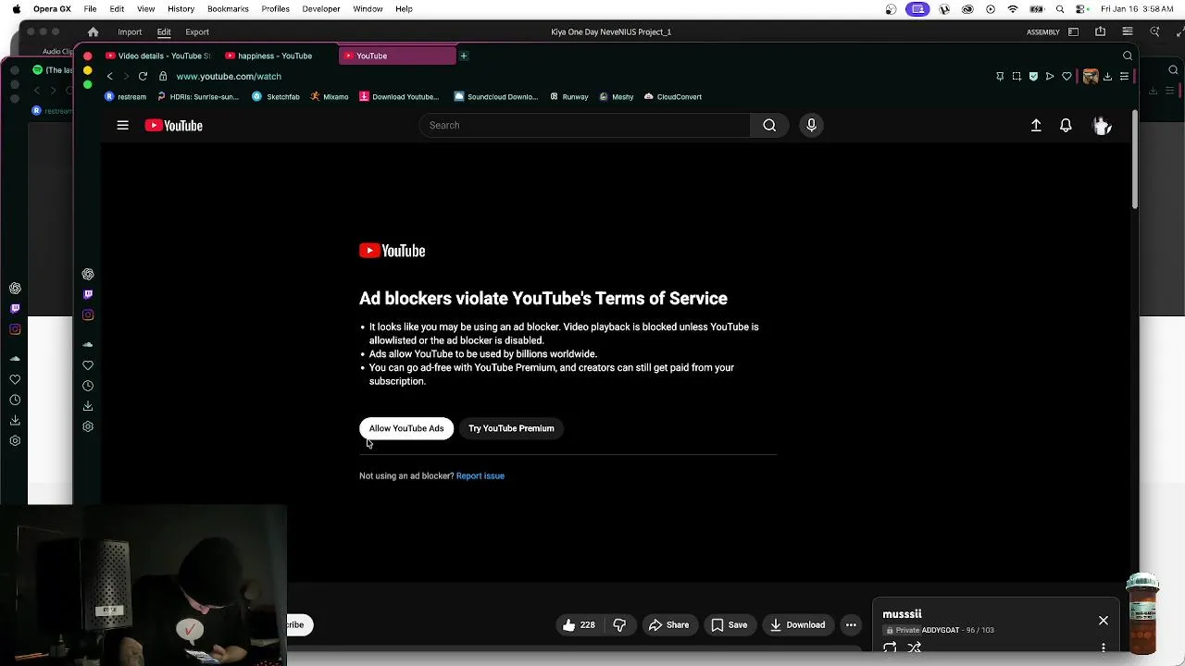Open the Mixamo bookmark

tap(330, 96)
